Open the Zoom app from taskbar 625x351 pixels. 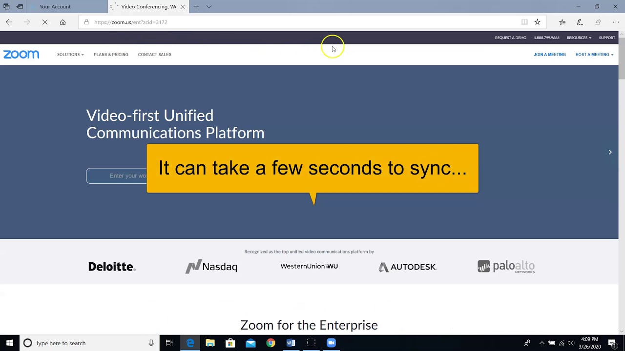pyautogui.click(x=331, y=343)
